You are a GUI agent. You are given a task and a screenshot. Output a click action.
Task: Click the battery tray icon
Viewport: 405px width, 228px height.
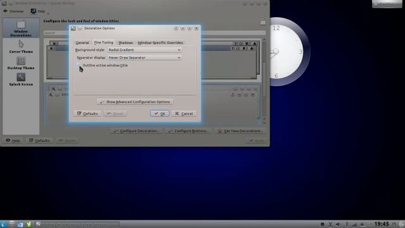363,224
